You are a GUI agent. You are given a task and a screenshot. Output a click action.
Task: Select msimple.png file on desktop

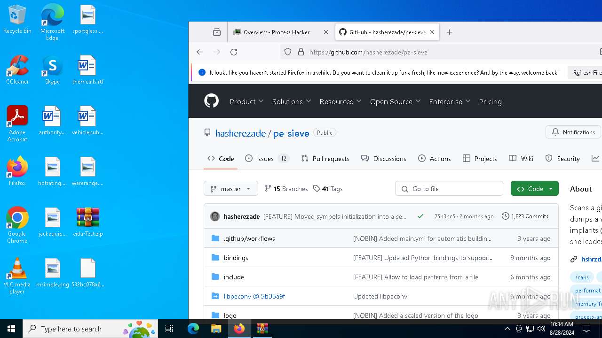pyautogui.click(x=53, y=273)
